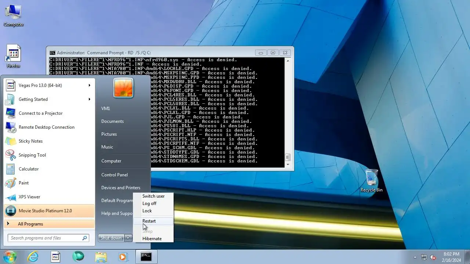
Task: Click the Shut down button
Action: [111, 238]
